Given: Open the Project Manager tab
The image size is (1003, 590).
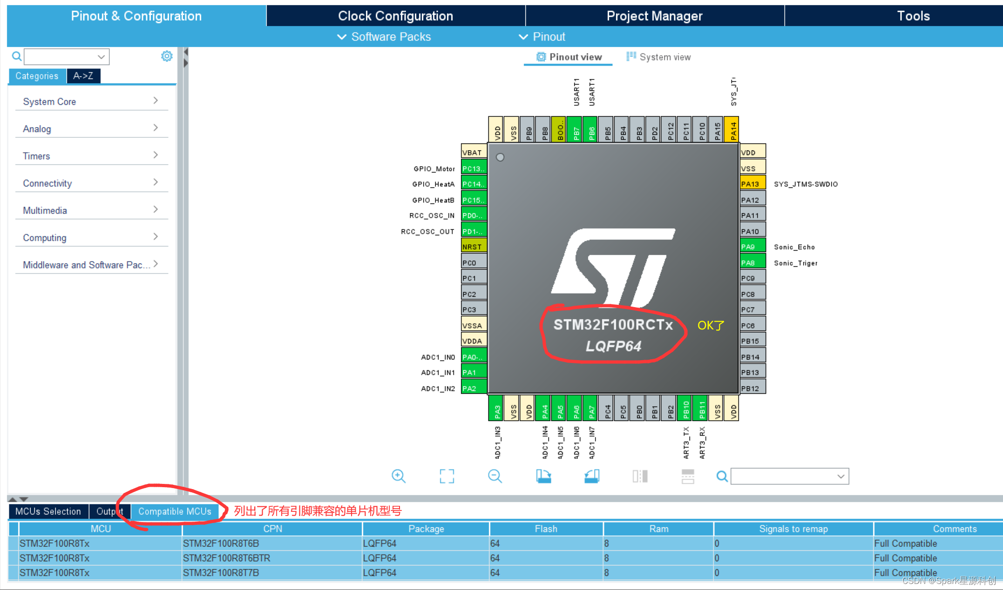Looking at the screenshot, I should coord(654,15).
